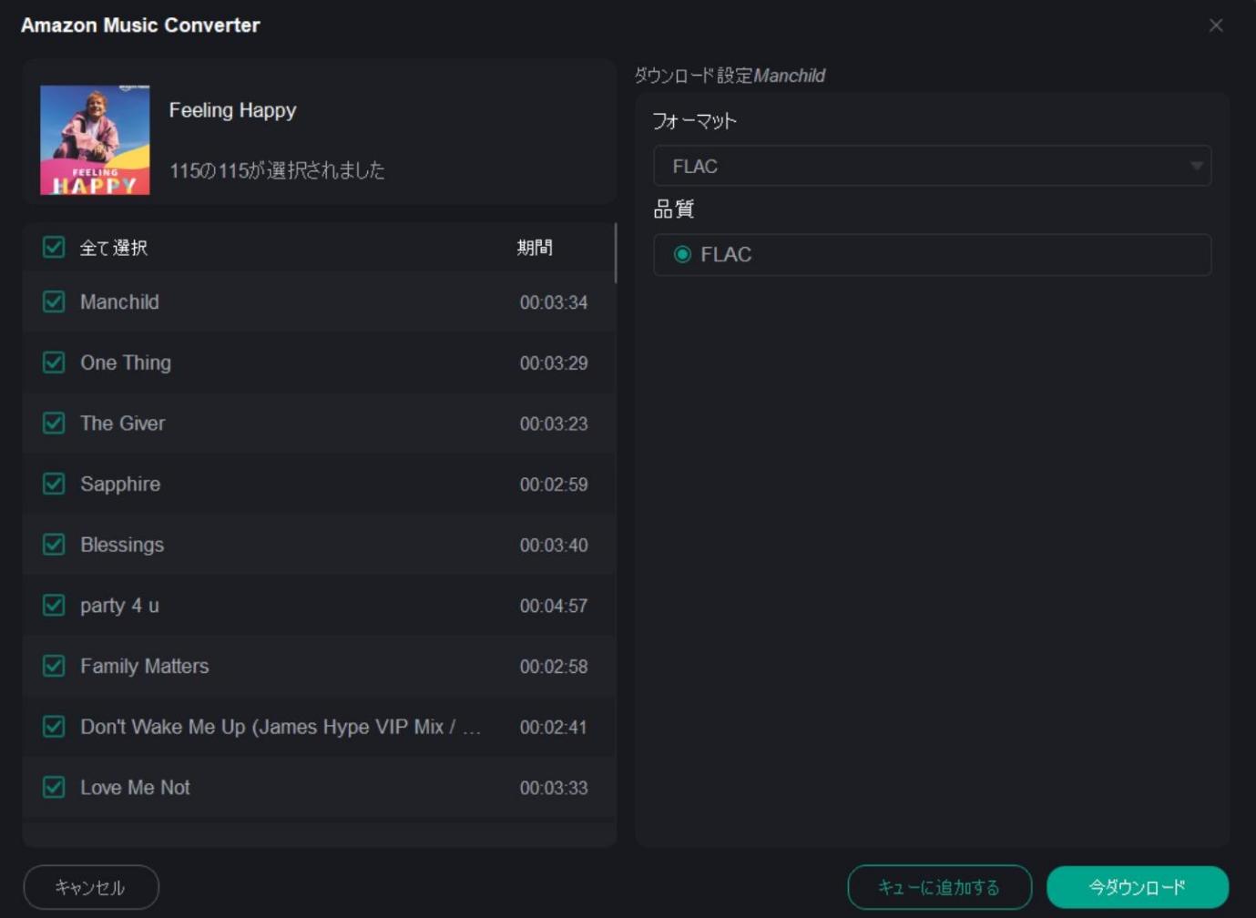1256x918 pixels.
Task: Uncheck the Blessings track checkbox
Action: 54,545
